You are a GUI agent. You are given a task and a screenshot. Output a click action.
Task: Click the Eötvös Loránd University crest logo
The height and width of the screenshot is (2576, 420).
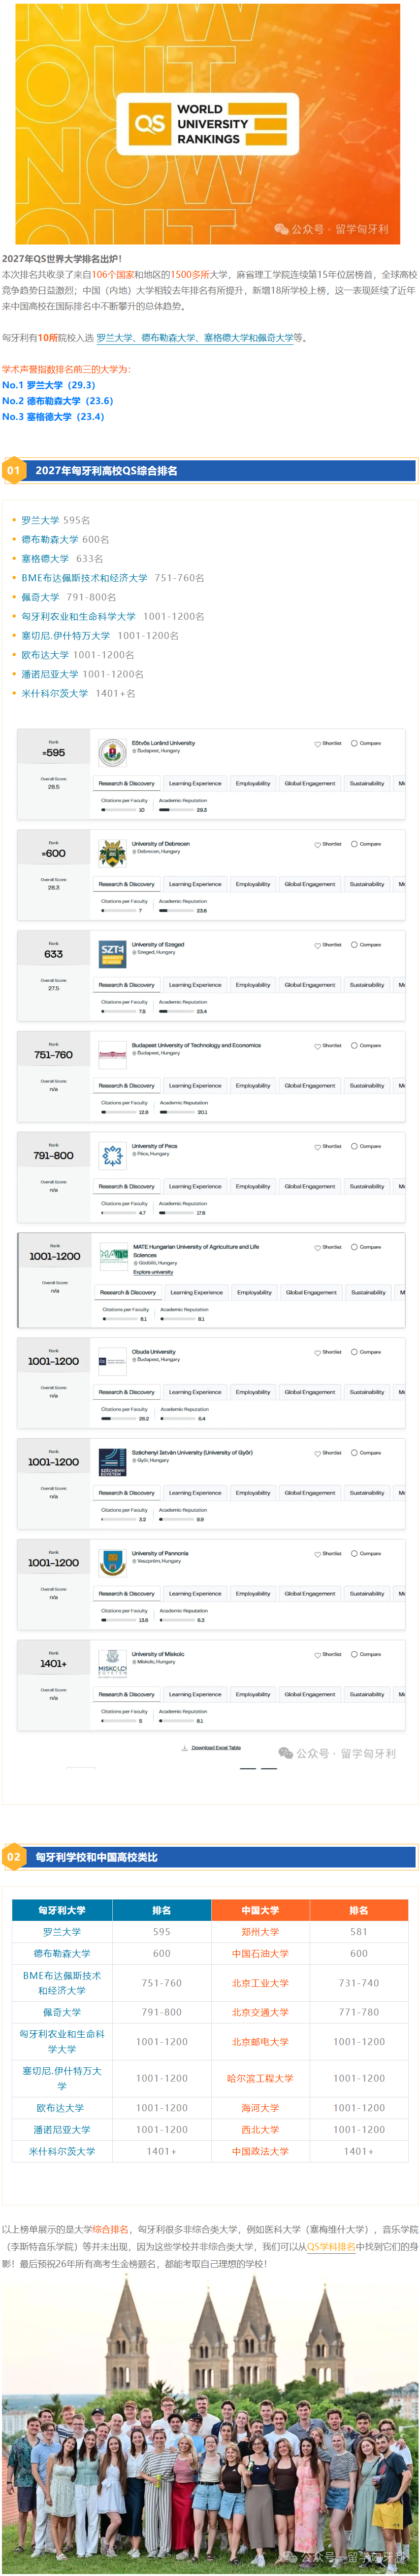coord(112,752)
